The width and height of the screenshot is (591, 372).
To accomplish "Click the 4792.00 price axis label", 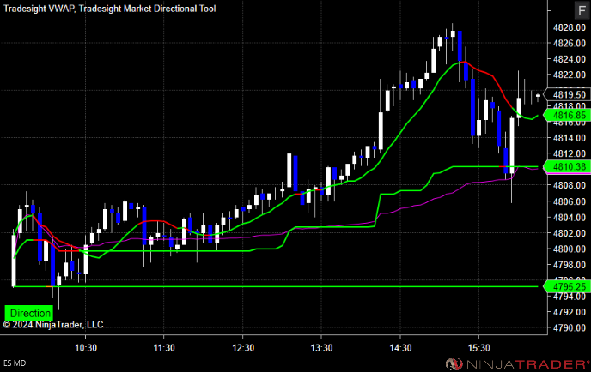I will pos(570,312).
